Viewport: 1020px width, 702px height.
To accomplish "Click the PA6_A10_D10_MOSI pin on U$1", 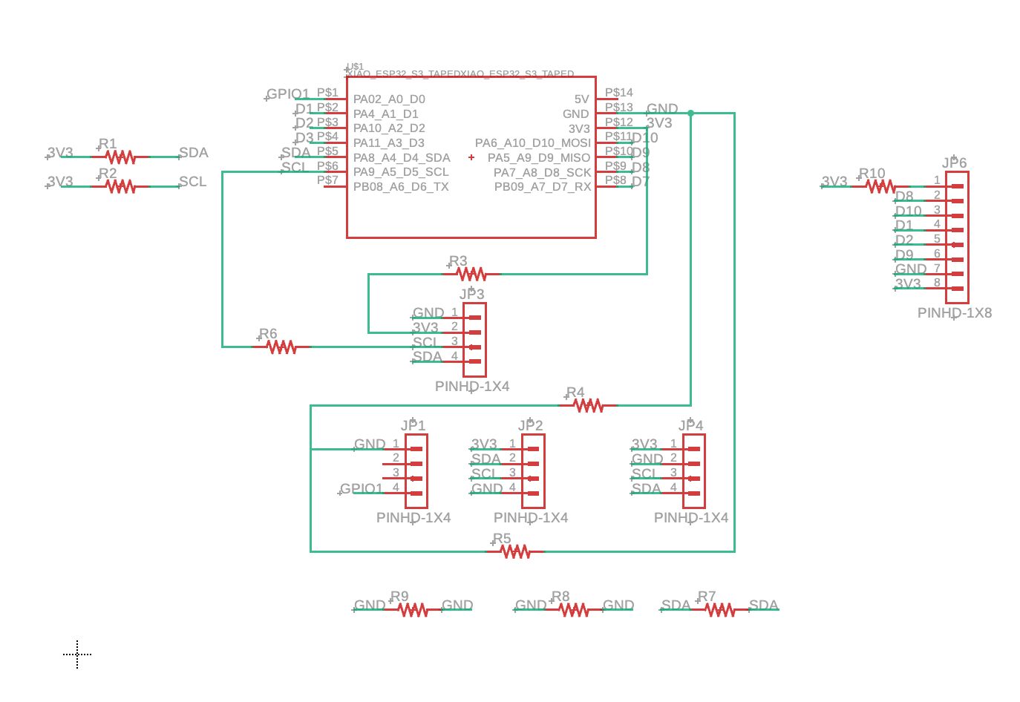I will tap(533, 142).
